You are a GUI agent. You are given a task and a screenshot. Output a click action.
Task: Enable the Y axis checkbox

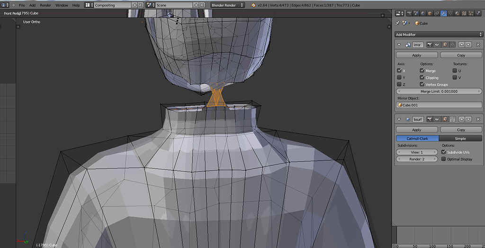(399, 77)
